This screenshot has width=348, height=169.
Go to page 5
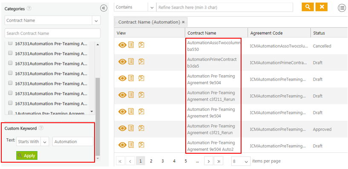pyautogui.click(x=186, y=161)
